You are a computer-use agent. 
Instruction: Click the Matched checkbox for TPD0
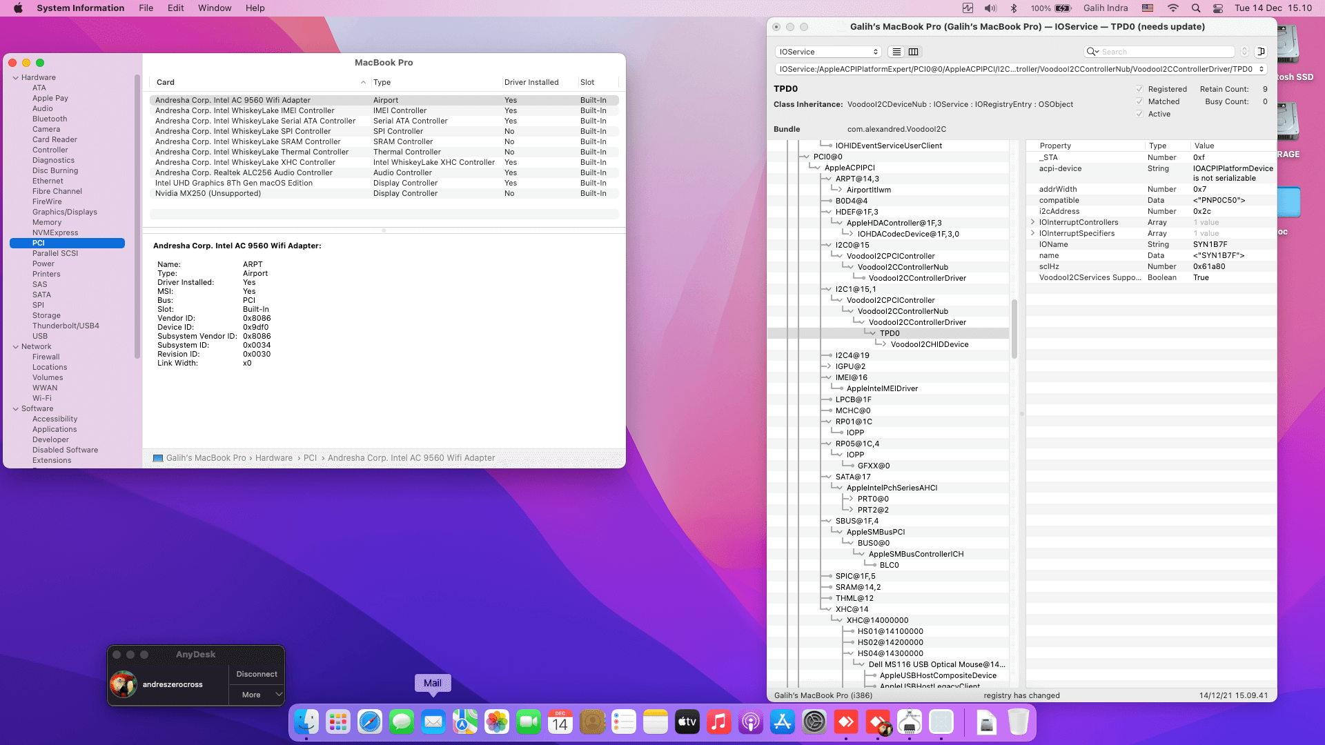click(1140, 101)
